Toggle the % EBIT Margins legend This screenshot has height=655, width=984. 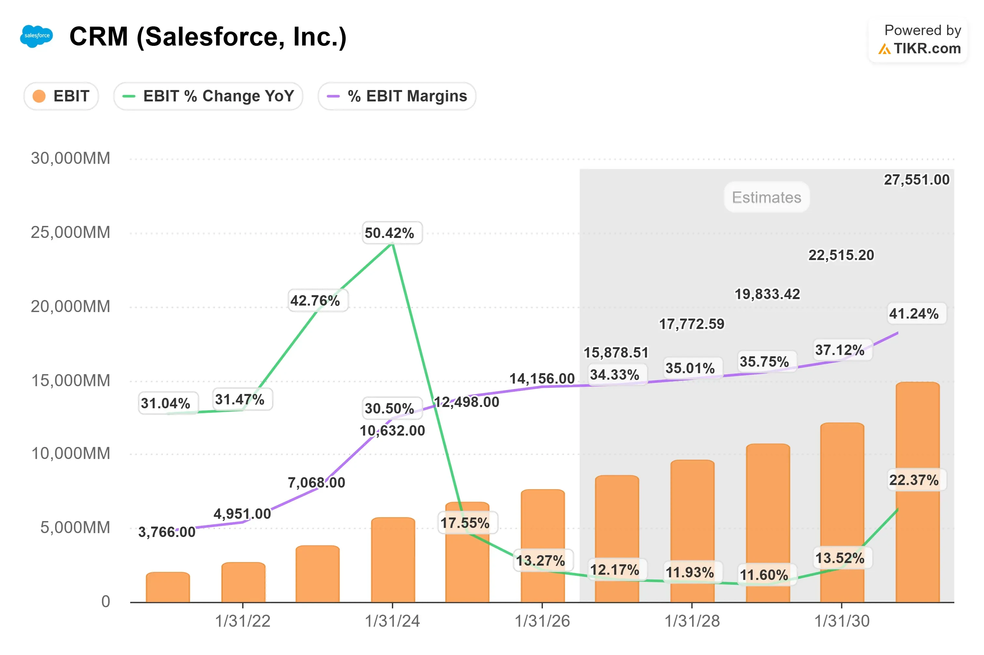coord(397,96)
